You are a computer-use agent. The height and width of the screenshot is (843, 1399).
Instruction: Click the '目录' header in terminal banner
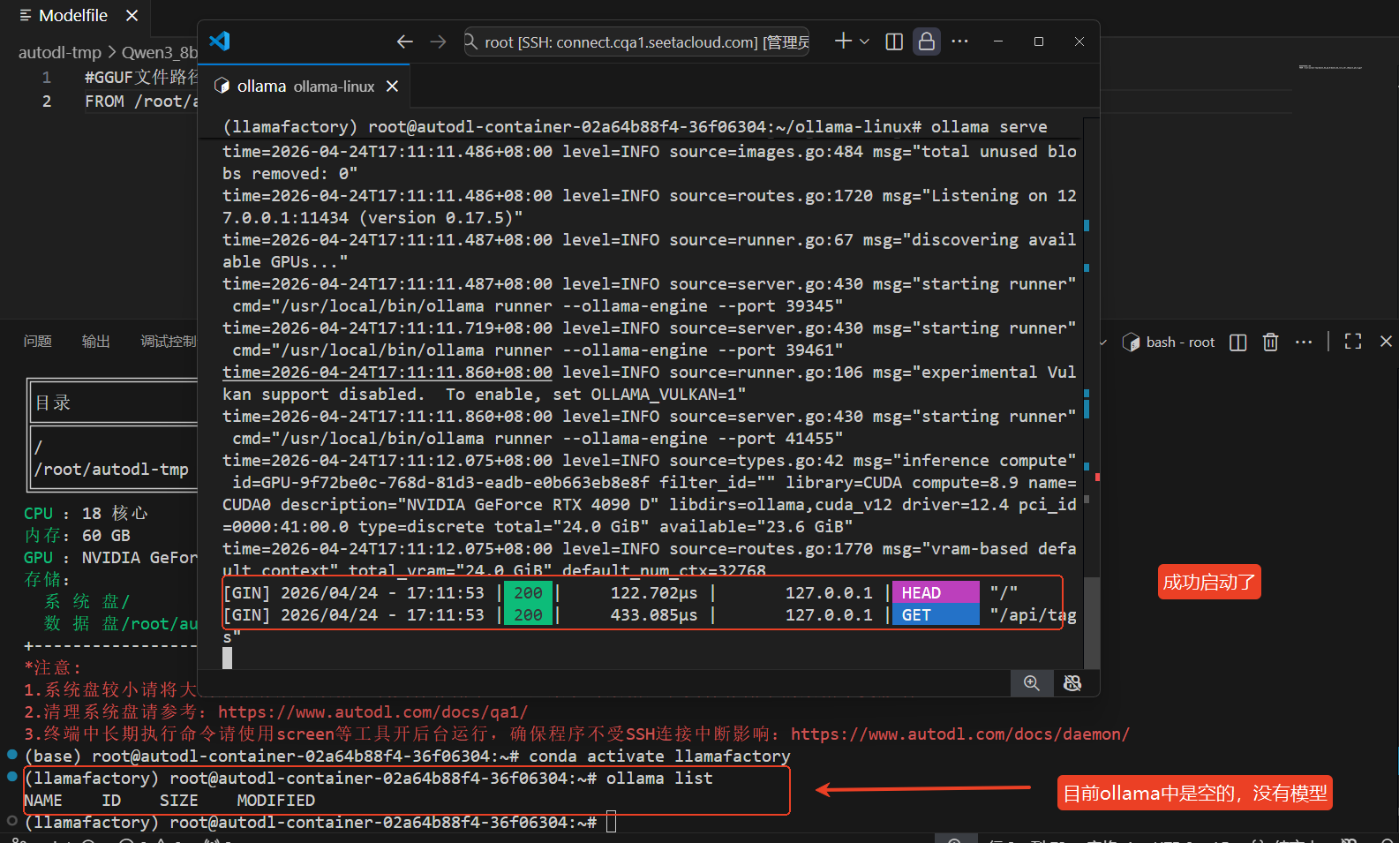pos(53,403)
